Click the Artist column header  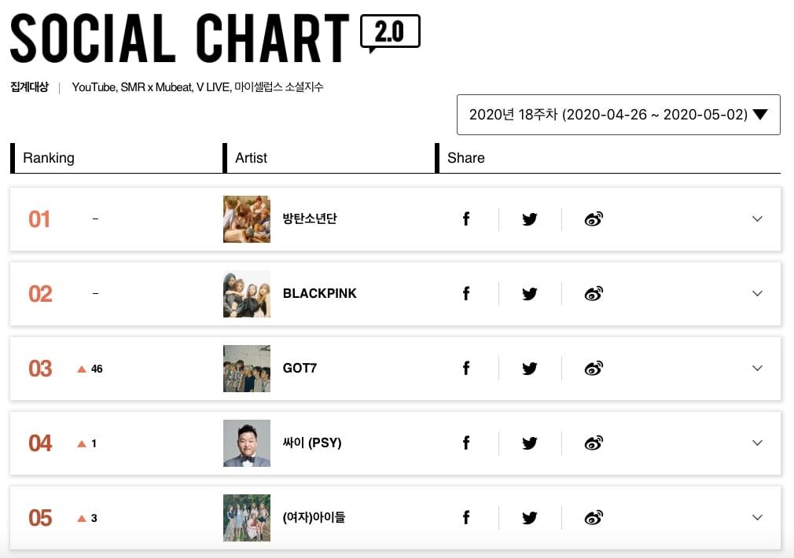(x=252, y=158)
